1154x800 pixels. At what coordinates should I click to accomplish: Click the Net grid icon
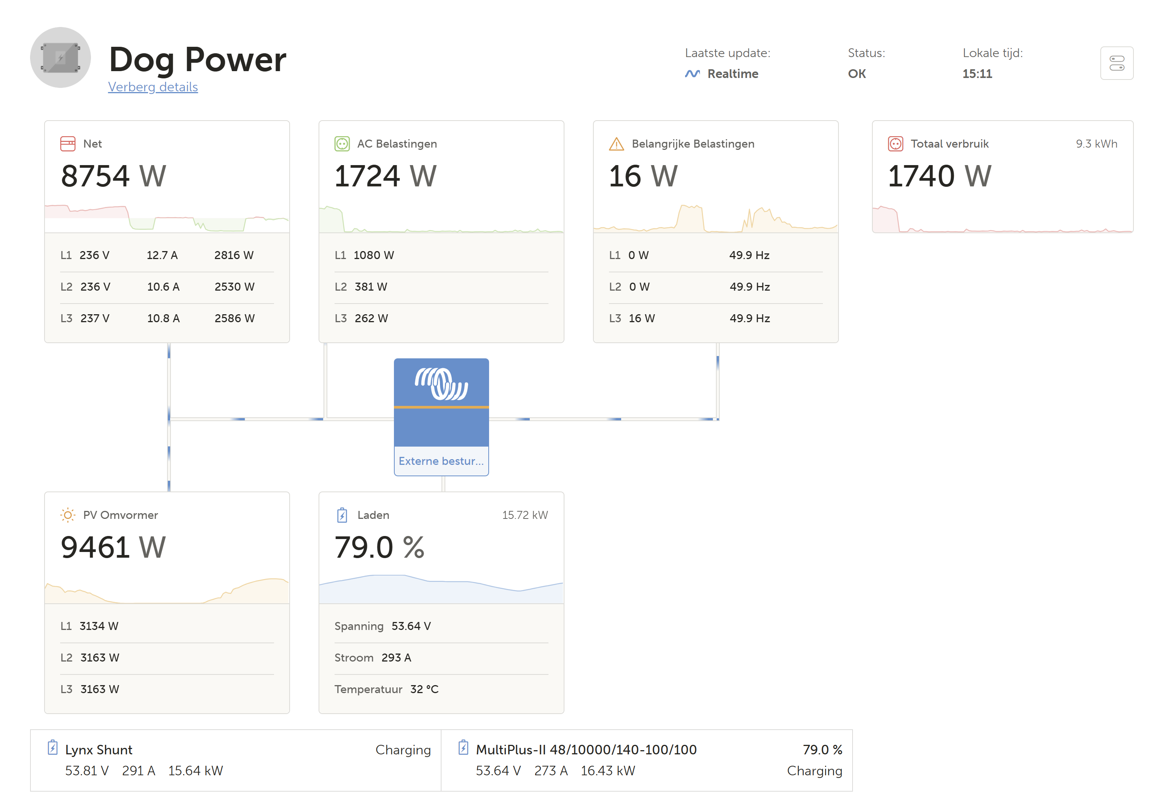pyautogui.click(x=68, y=144)
